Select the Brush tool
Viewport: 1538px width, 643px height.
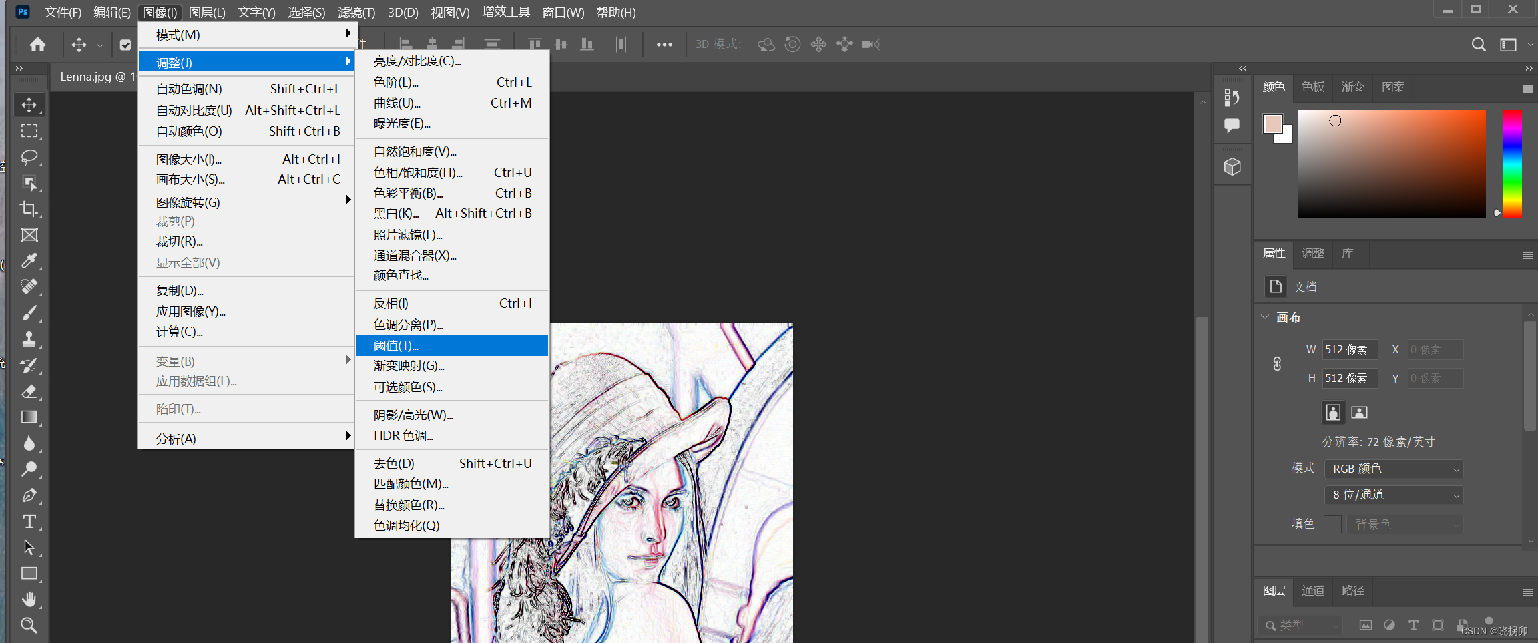click(x=29, y=313)
